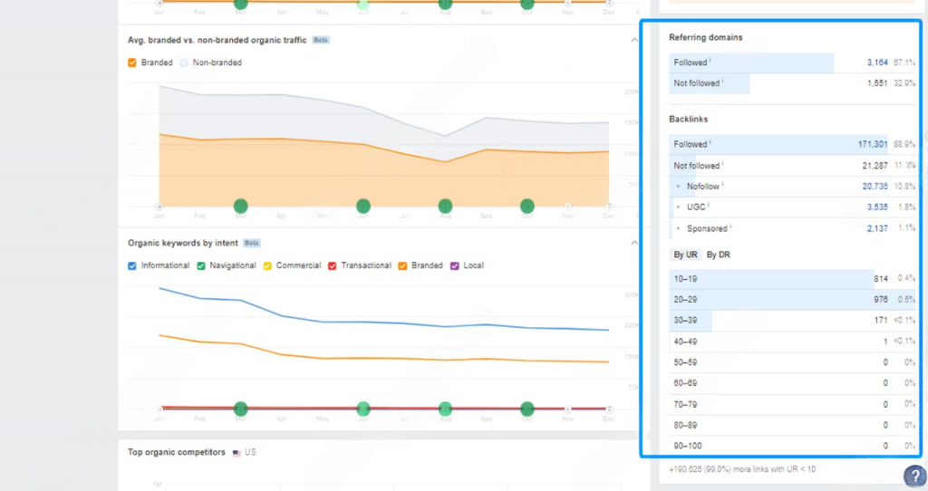Open not followed backlinks count 21,287
This screenshot has width=928, height=491.
pyautogui.click(x=875, y=166)
